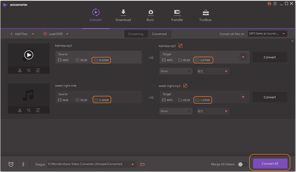Screen dimensions: 296x172
Task: Click rename pencil icon beside sweet night.mp3
Action: (x=185, y=86)
